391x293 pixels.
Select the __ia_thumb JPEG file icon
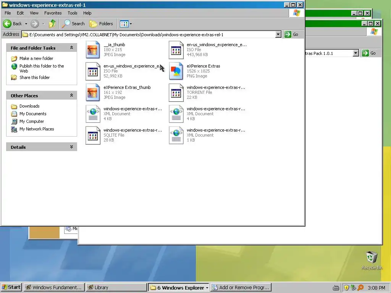pos(93,50)
